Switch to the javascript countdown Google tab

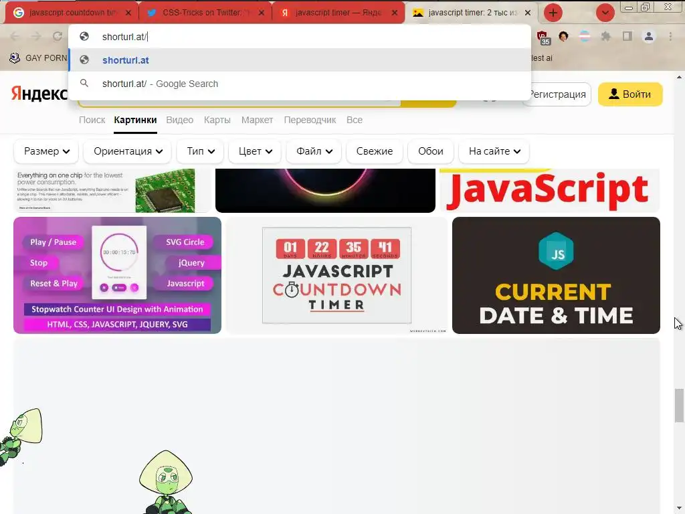[72, 13]
